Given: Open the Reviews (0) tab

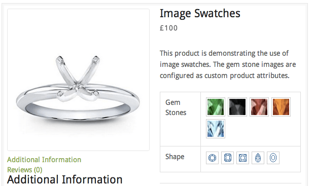Looking at the screenshot, I should click(25, 170).
